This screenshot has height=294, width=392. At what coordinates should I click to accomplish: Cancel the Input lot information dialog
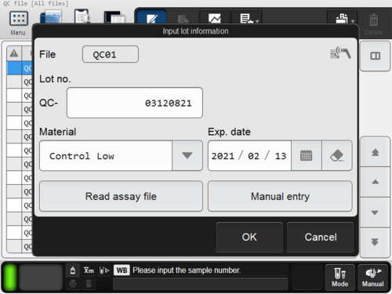point(321,237)
